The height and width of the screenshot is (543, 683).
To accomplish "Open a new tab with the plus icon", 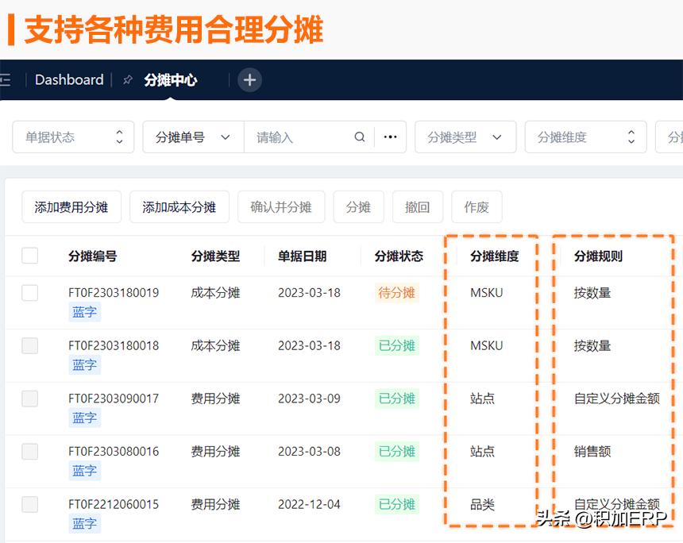I will [x=249, y=79].
